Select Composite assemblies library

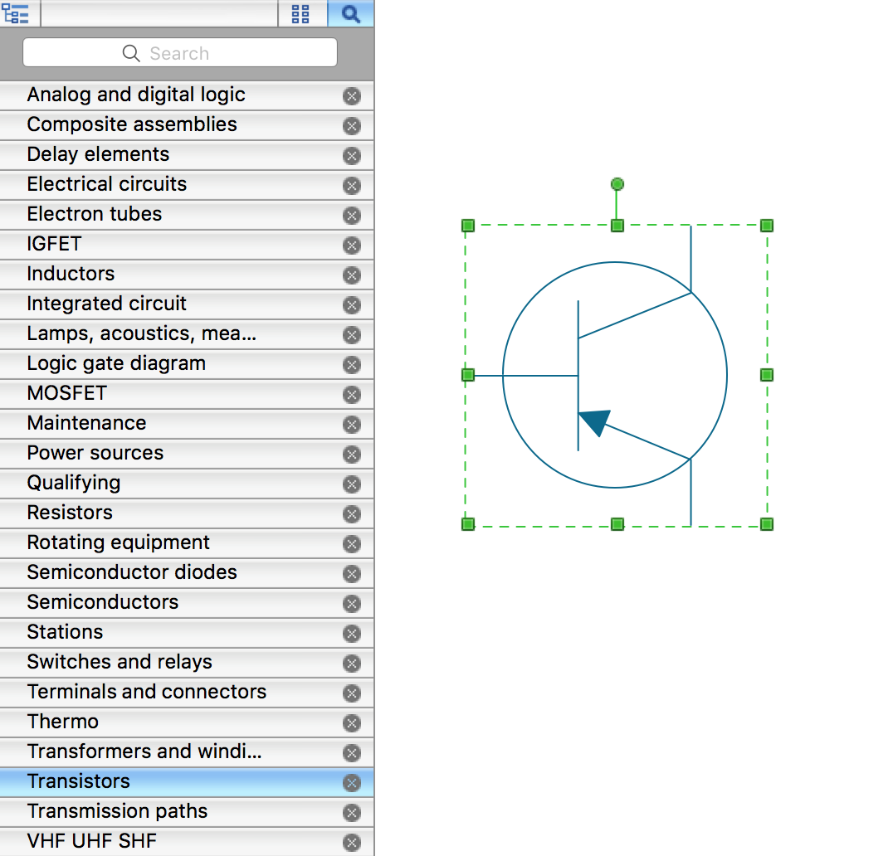187,125
